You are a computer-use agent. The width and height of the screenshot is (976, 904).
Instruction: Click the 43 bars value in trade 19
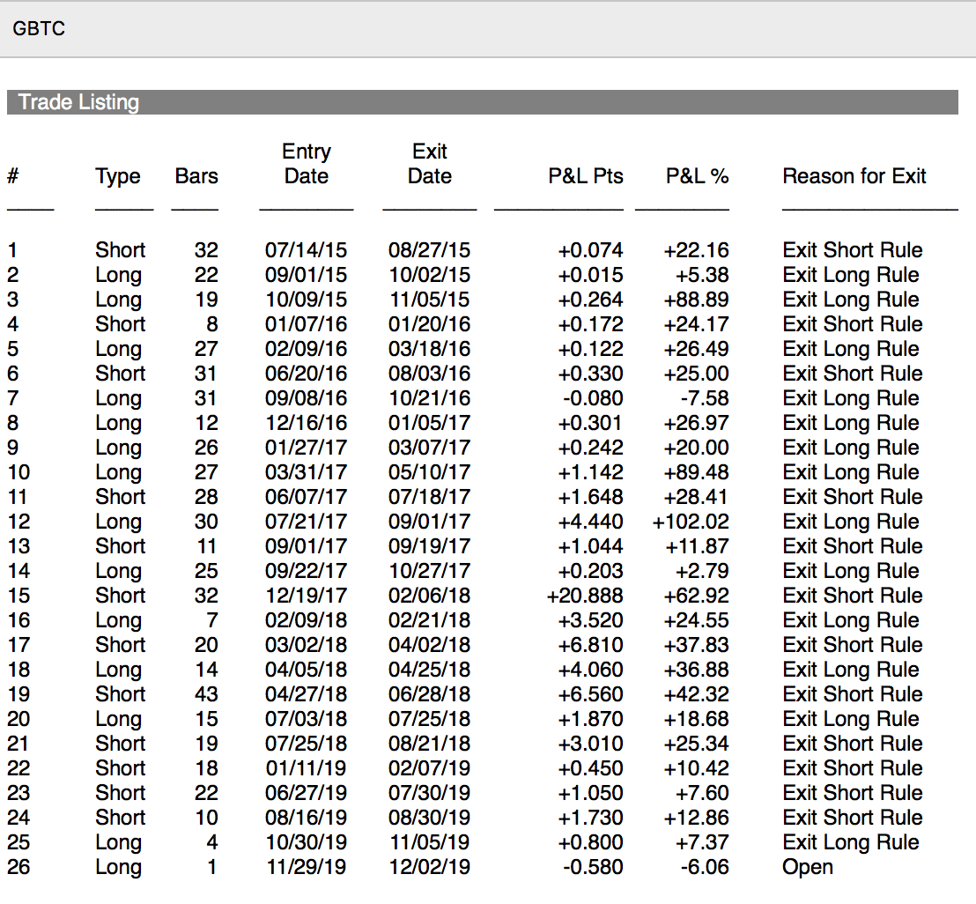(x=206, y=694)
